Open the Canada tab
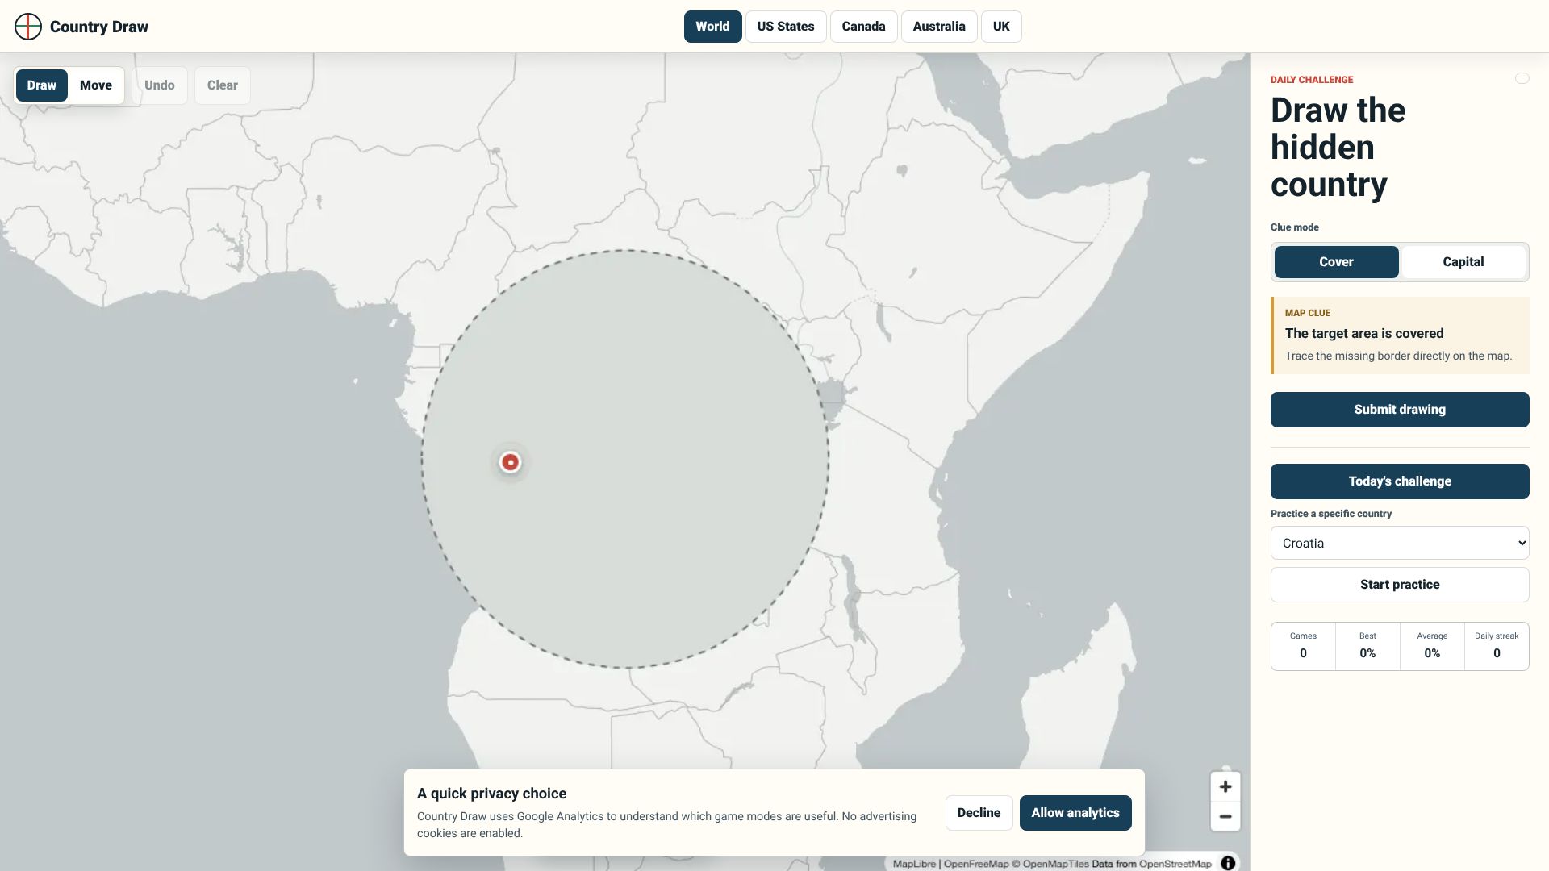The width and height of the screenshot is (1549, 871). point(863,27)
